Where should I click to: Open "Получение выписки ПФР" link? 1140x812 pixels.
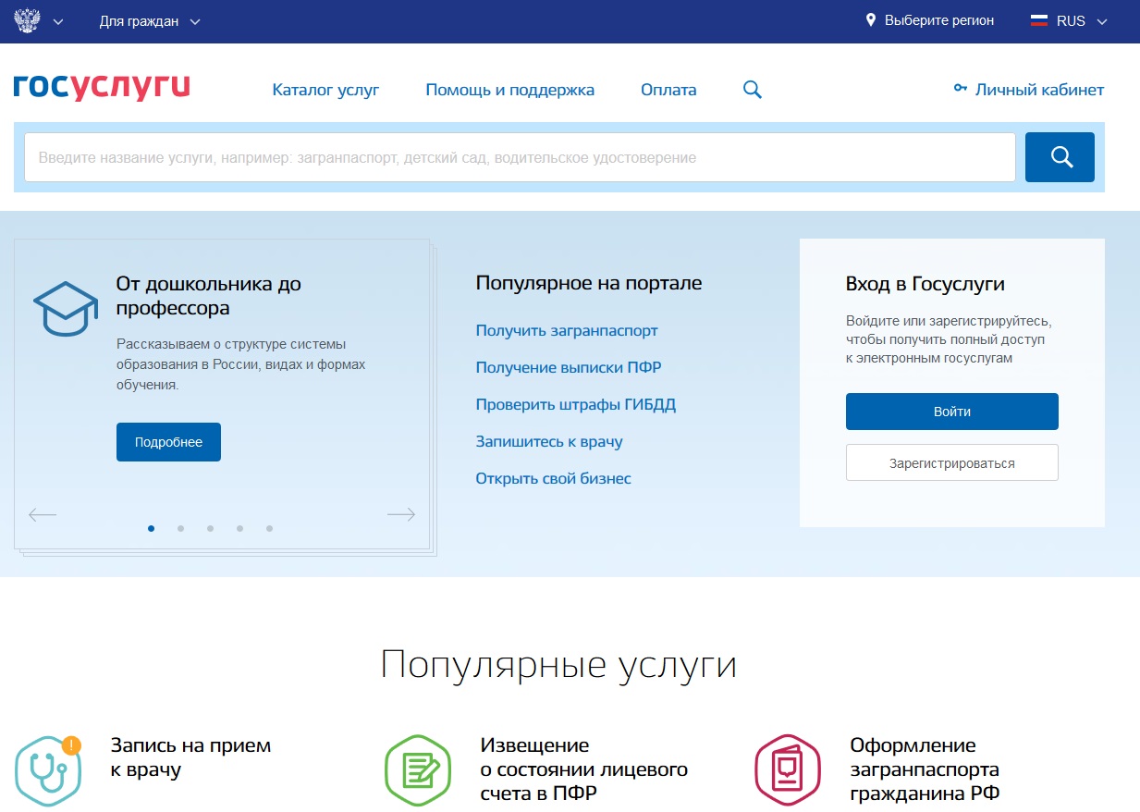point(569,367)
